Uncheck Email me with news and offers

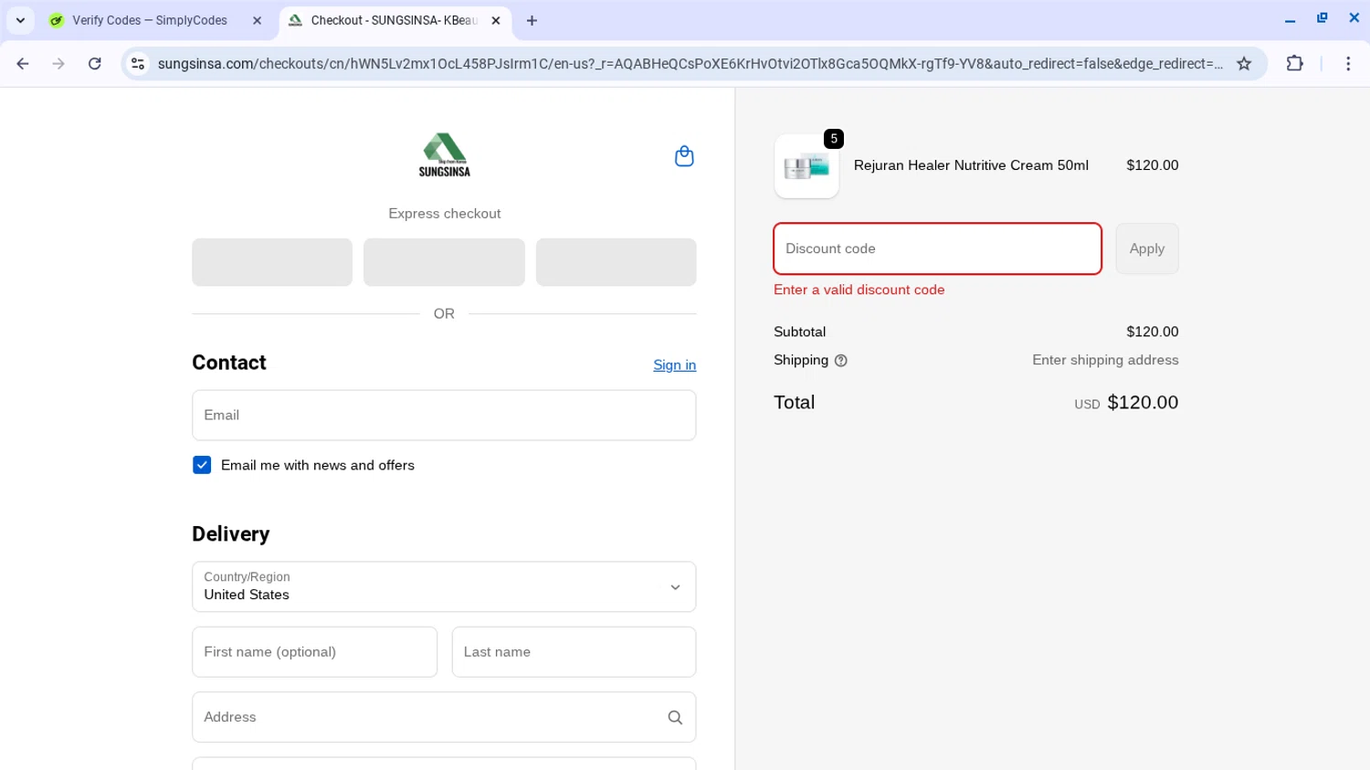click(x=202, y=465)
